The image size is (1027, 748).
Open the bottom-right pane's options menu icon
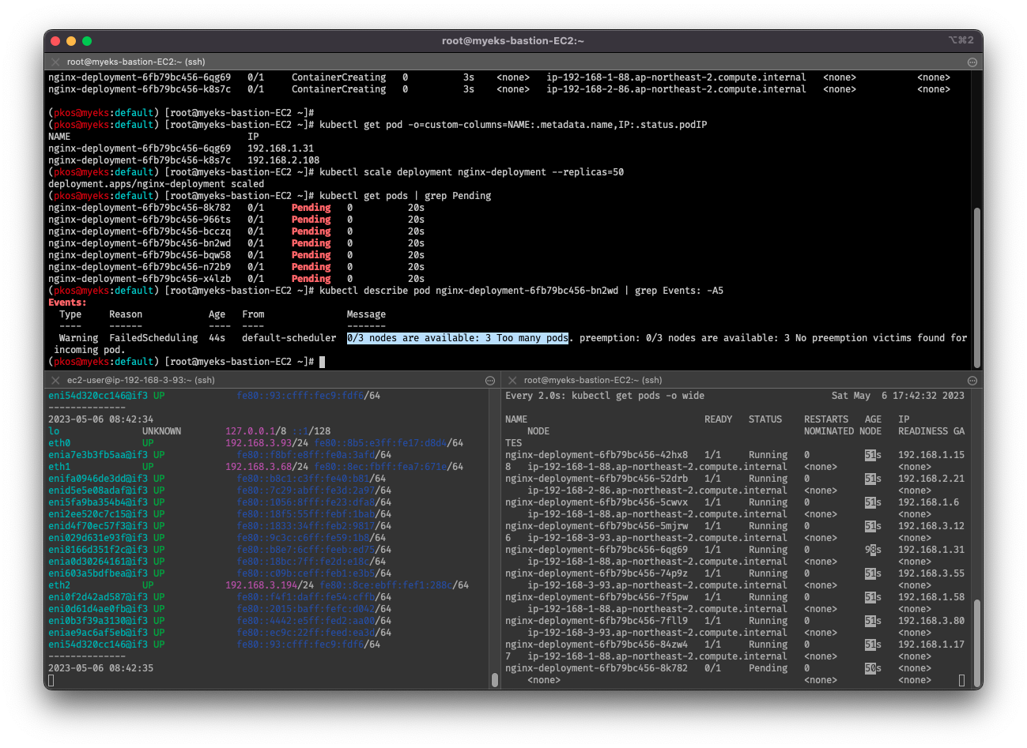tap(972, 380)
